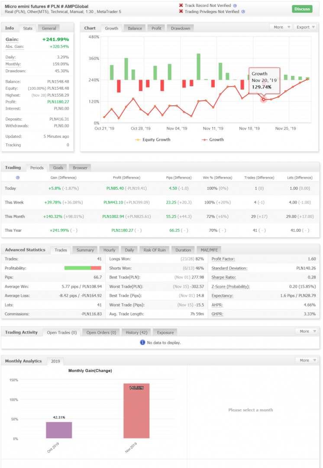The height and width of the screenshot is (468, 323).
Task: Click red X next to Track Record Not Verified
Action: [x=181, y=6]
